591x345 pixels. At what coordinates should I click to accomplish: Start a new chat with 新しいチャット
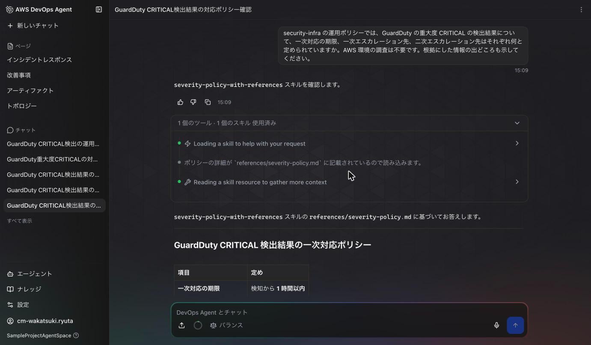33,26
